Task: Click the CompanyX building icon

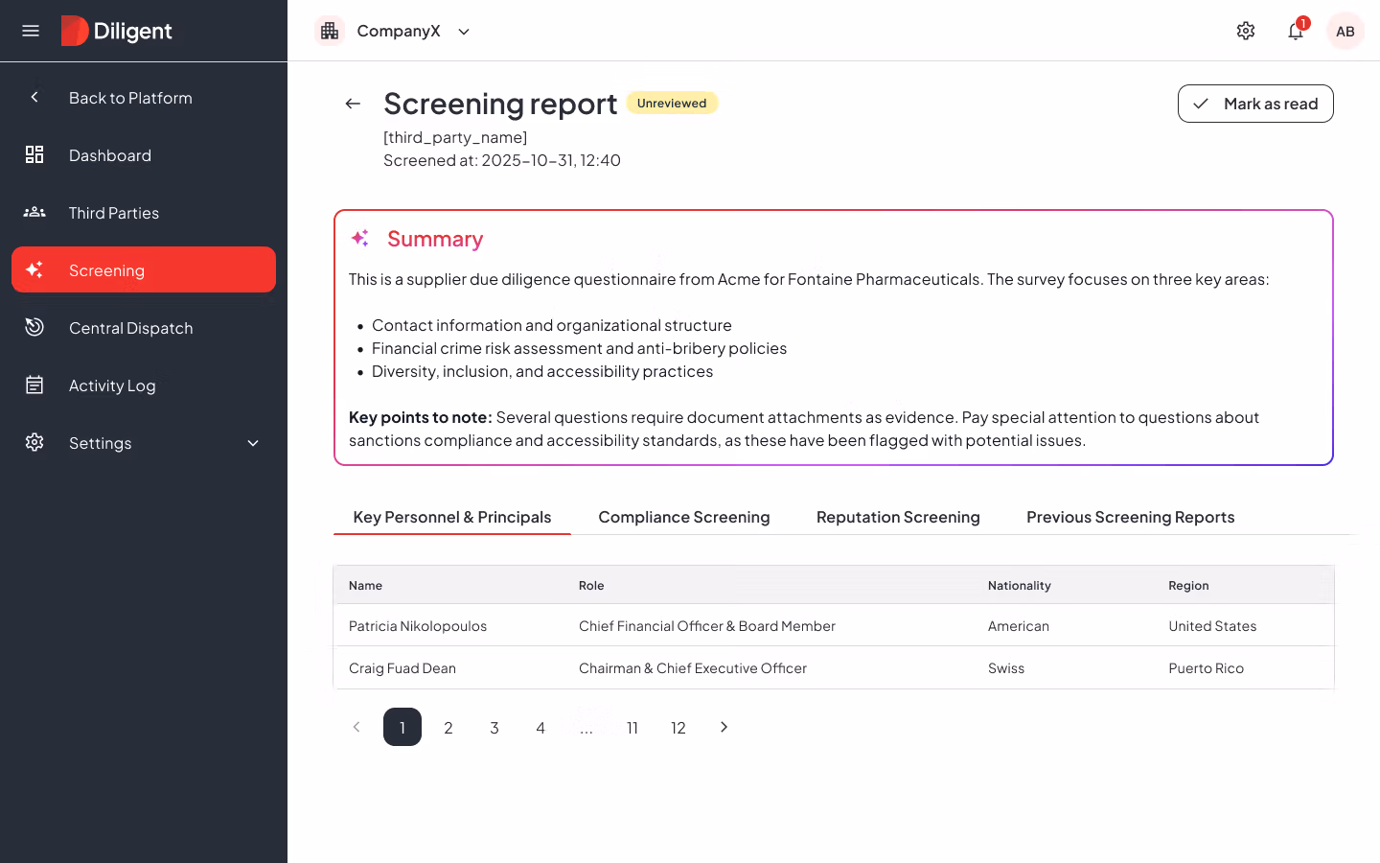Action: [x=330, y=31]
